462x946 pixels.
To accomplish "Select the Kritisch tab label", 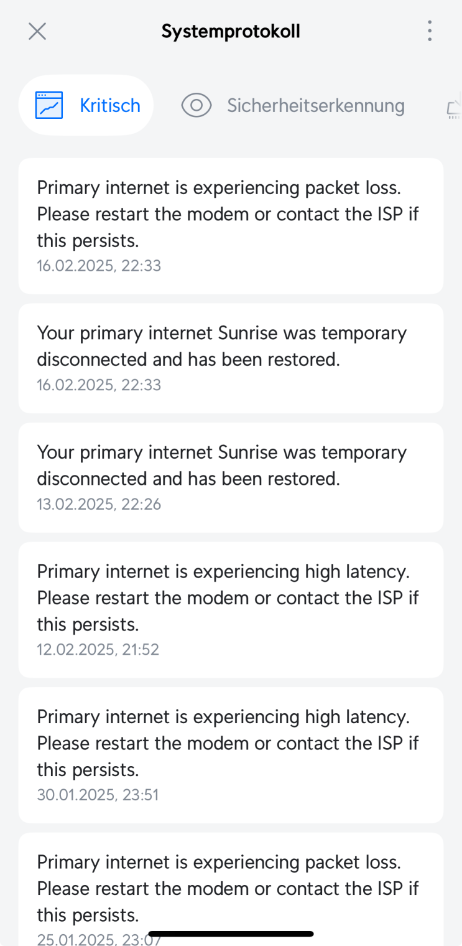I will 110,105.
